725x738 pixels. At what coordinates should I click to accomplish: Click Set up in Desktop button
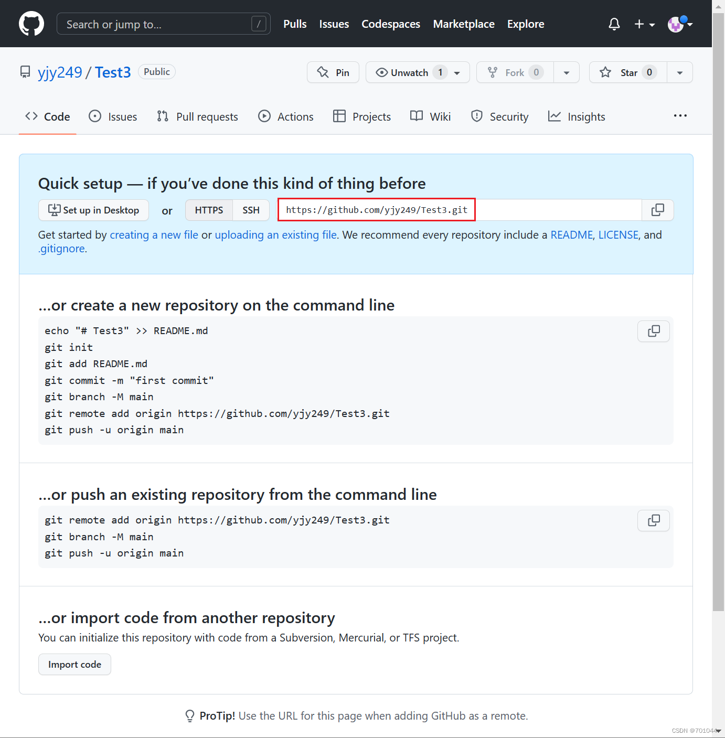(x=93, y=210)
